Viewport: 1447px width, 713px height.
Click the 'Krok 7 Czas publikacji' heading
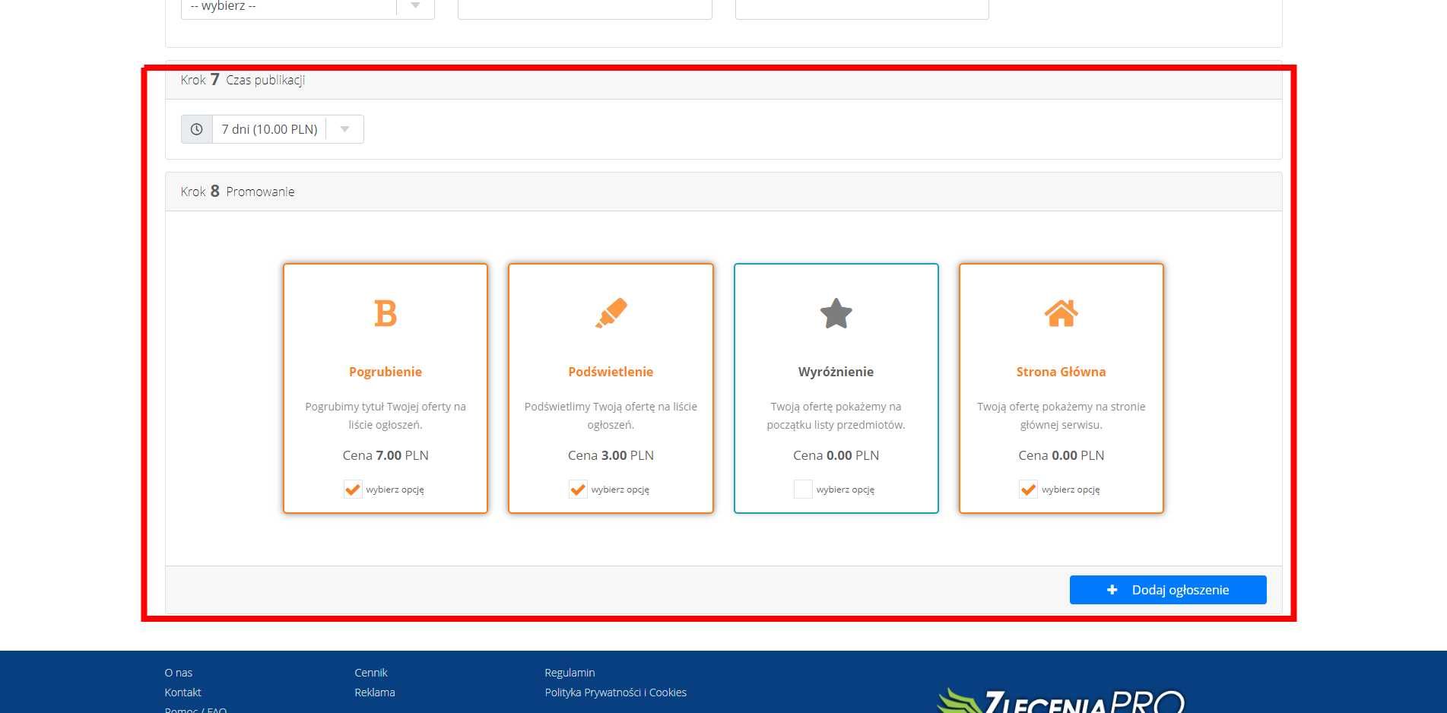(x=243, y=80)
